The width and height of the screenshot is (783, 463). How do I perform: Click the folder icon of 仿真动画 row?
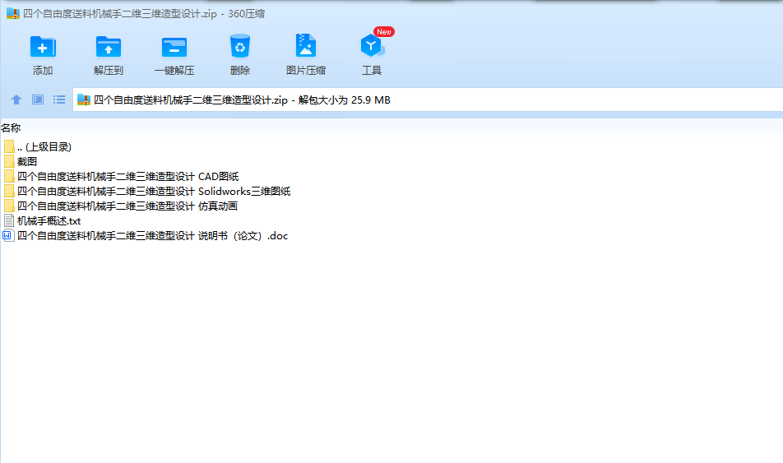click(9, 206)
